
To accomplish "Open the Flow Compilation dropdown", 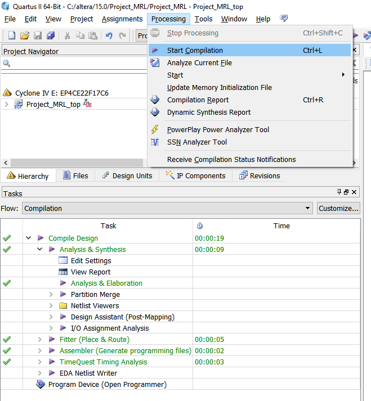I will [x=167, y=208].
